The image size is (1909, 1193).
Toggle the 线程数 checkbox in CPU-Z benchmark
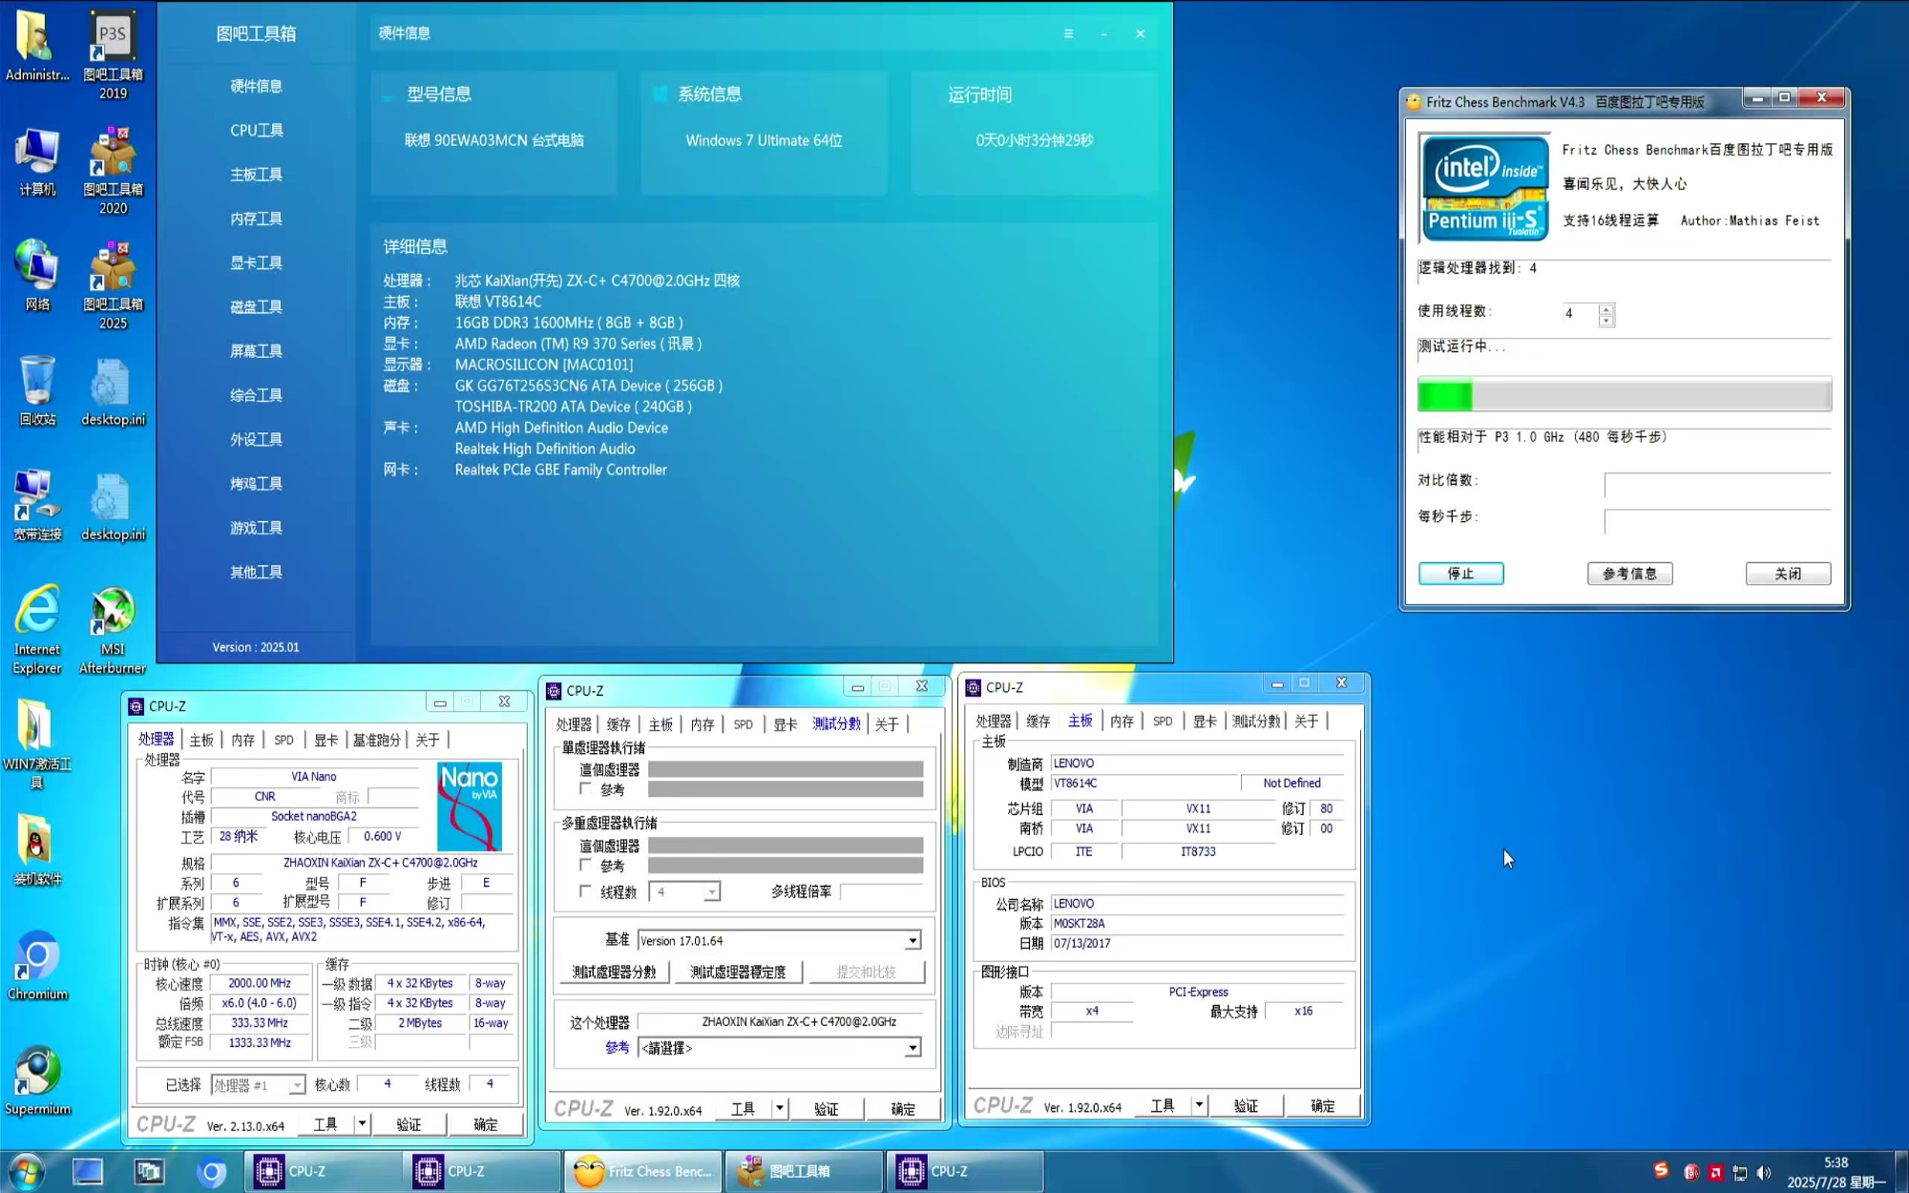coord(585,890)
